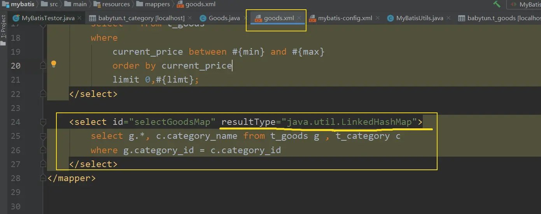Fold the closing select tag on line 22

(43, 94)
